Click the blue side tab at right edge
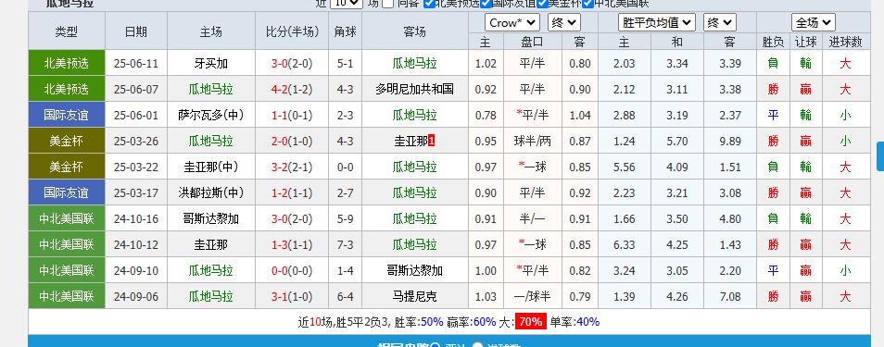 (880, 156)
